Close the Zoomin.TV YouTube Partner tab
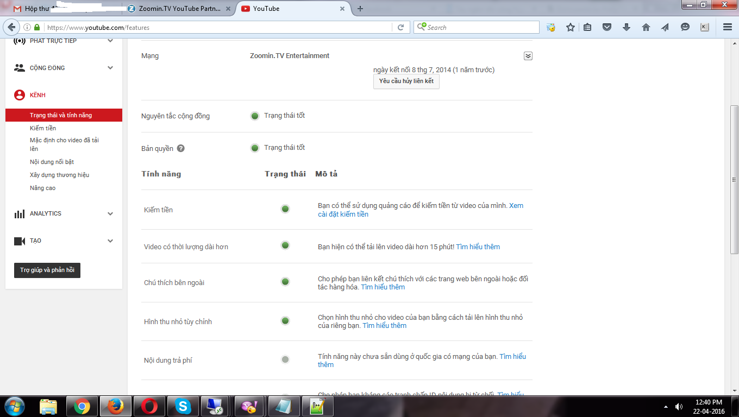 228,9
